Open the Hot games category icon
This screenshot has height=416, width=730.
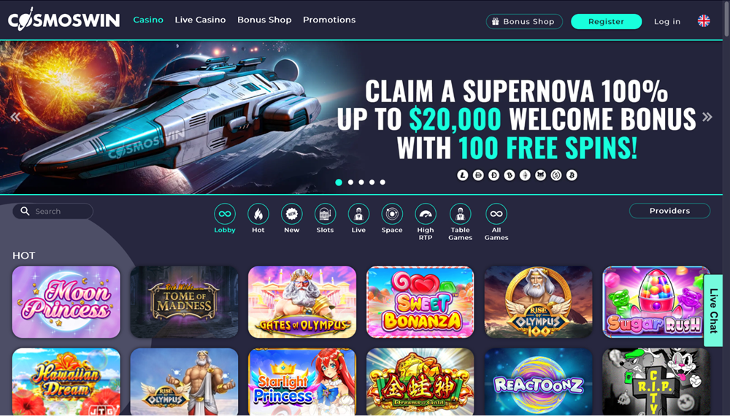click(258, 214)
